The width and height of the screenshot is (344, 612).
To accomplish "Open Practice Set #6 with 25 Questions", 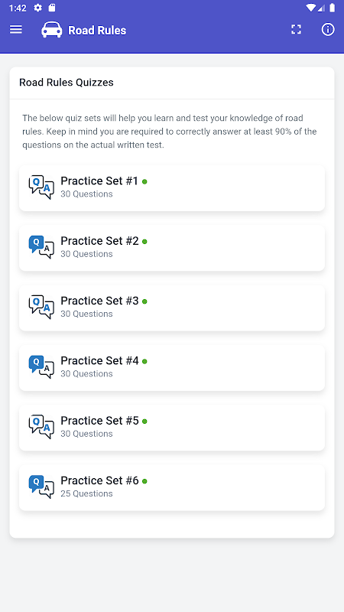I will point(172,487).
